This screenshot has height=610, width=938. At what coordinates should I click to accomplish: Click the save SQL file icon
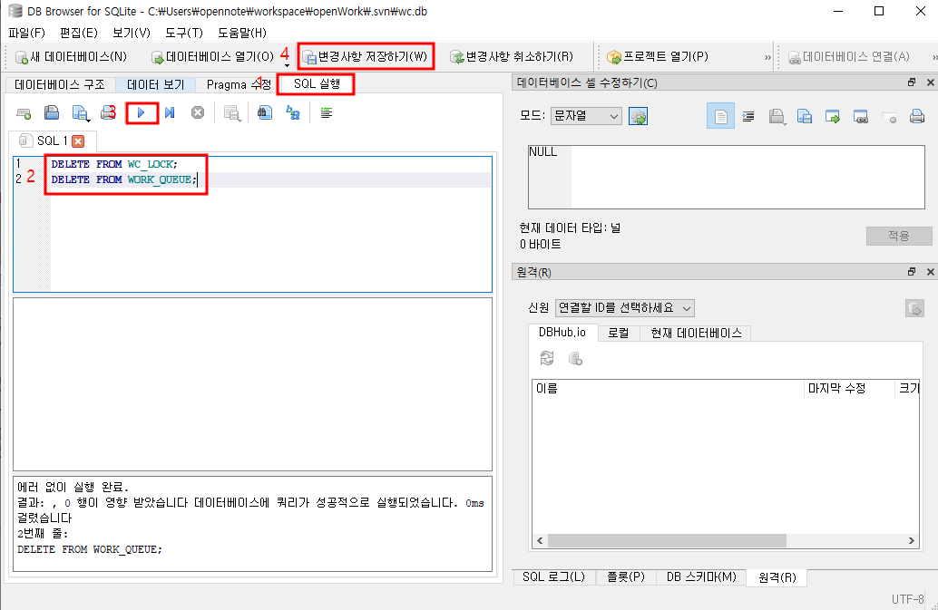click(80, 113)
